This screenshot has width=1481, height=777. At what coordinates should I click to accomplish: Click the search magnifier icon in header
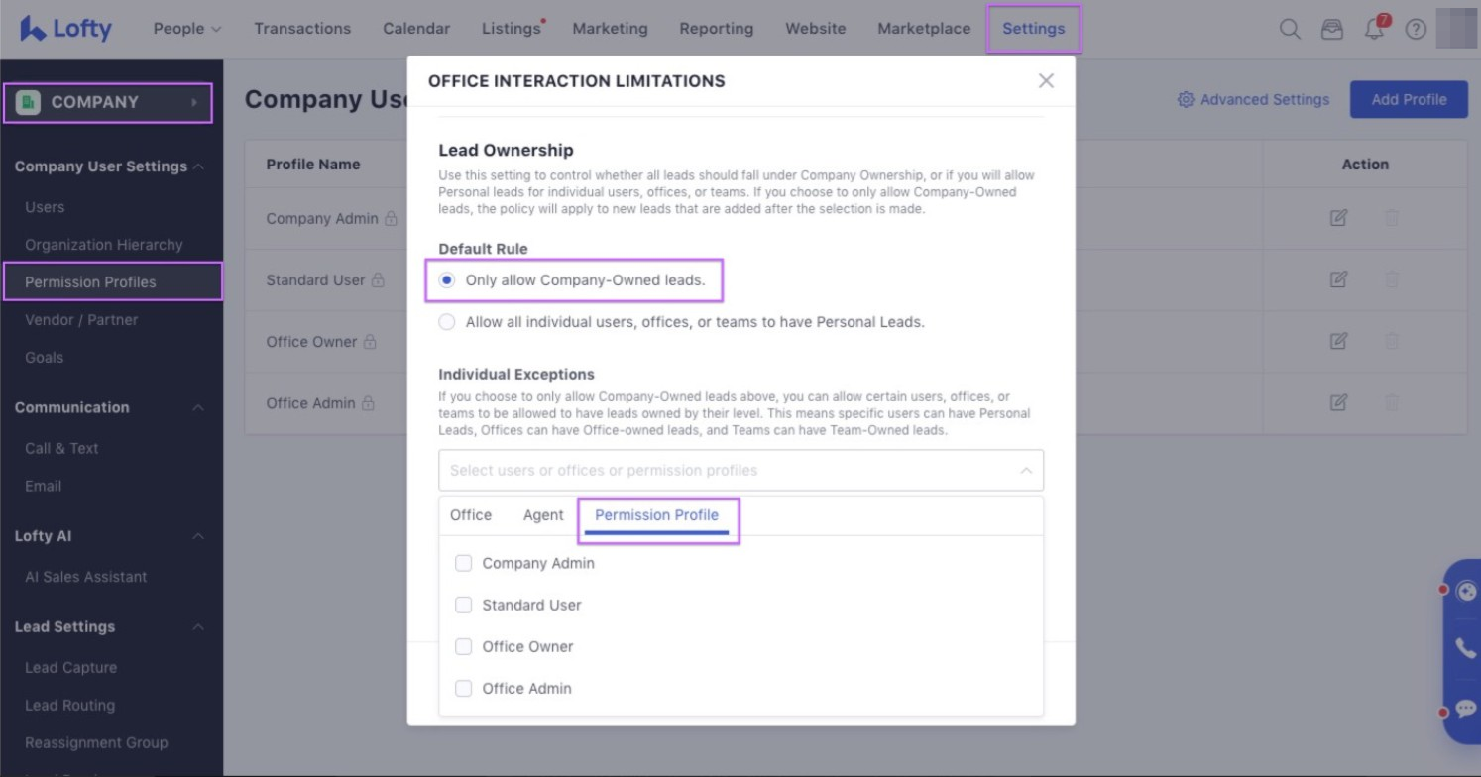tap(1290, 29)
